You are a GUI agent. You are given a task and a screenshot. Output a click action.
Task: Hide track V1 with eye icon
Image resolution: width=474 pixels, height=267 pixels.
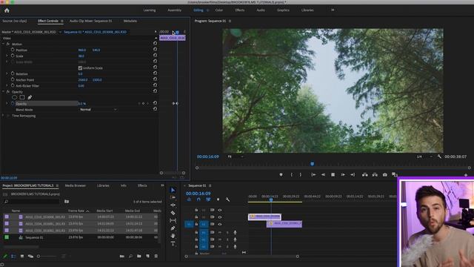220,224
